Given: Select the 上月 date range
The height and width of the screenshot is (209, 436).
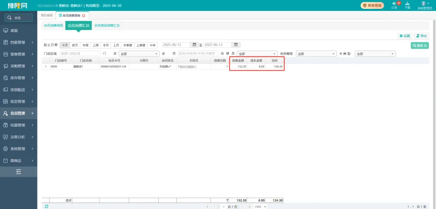Looking at the screenshot, I should [116, 45].
